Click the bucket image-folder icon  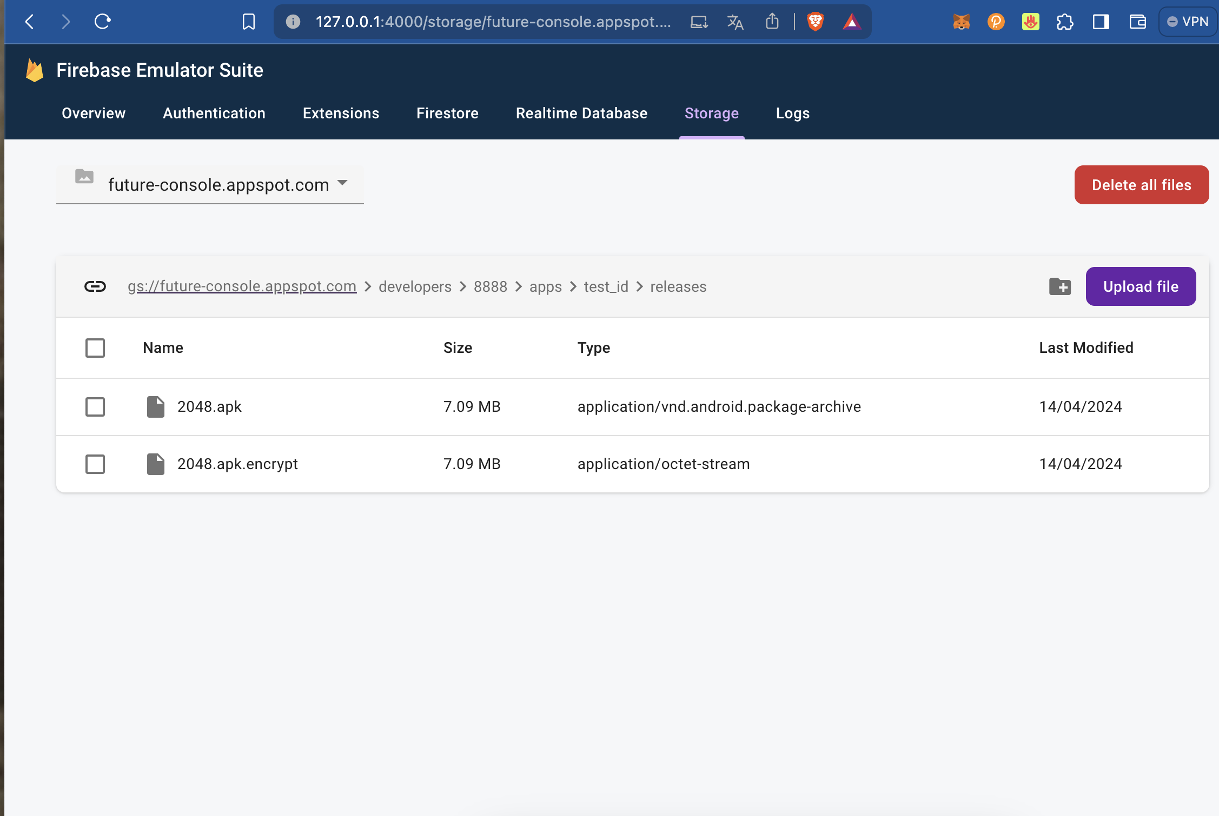84,176
